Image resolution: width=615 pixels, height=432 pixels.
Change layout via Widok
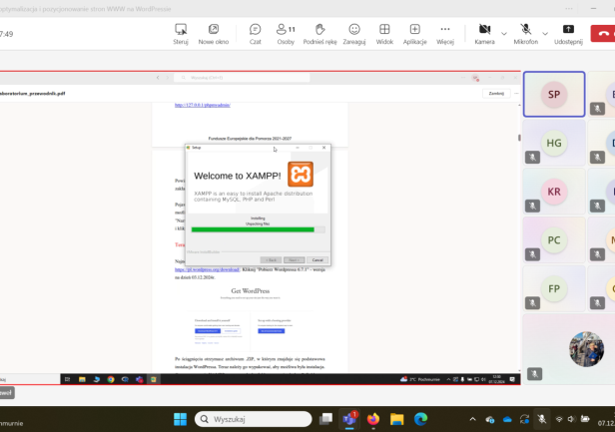tap(384, 34)
